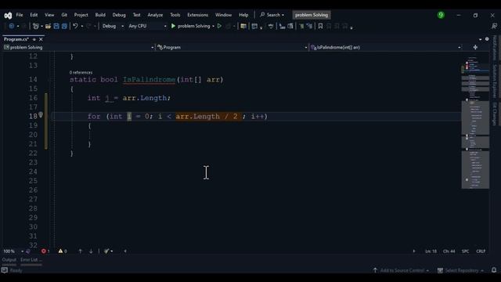Click the feedback icon at top right
The height and width of the screenshot is (282, 501).
(x=494, y=26)
